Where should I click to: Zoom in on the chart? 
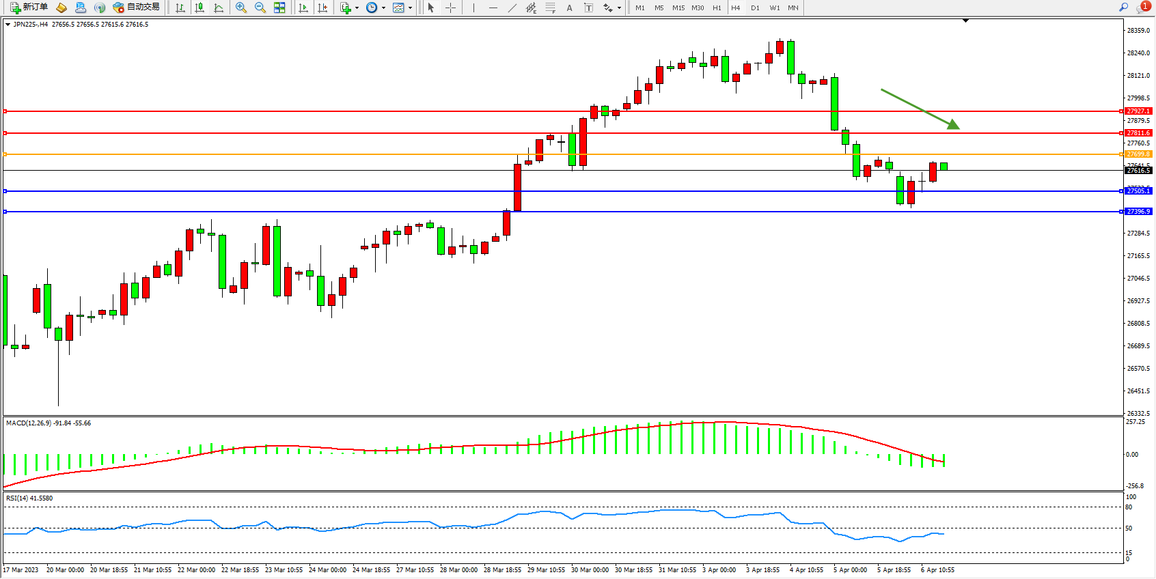pyautogui.click(x=240, y=8)
